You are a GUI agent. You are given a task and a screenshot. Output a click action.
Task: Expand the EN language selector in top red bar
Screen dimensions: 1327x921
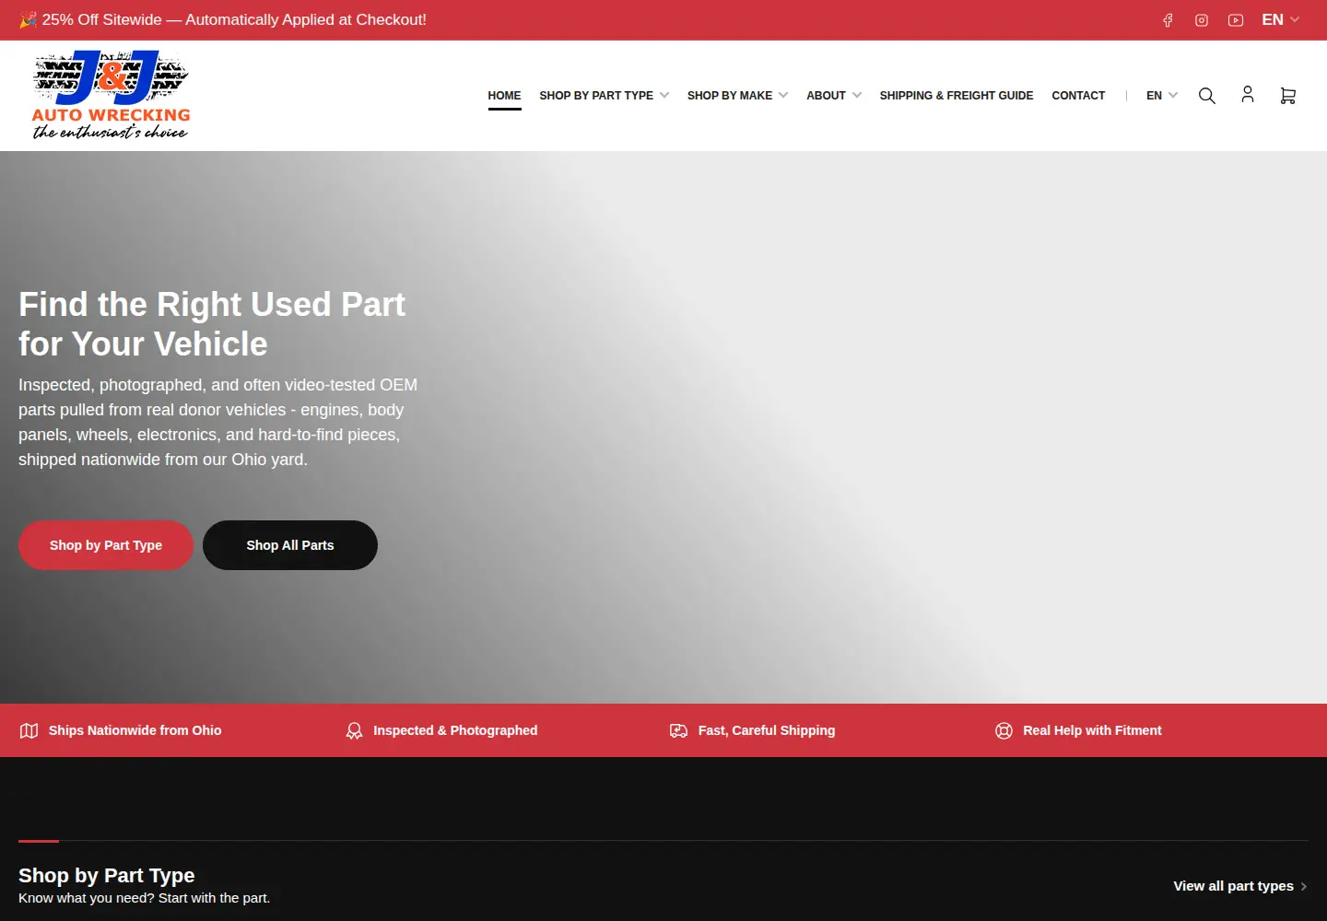(1281, 20)
